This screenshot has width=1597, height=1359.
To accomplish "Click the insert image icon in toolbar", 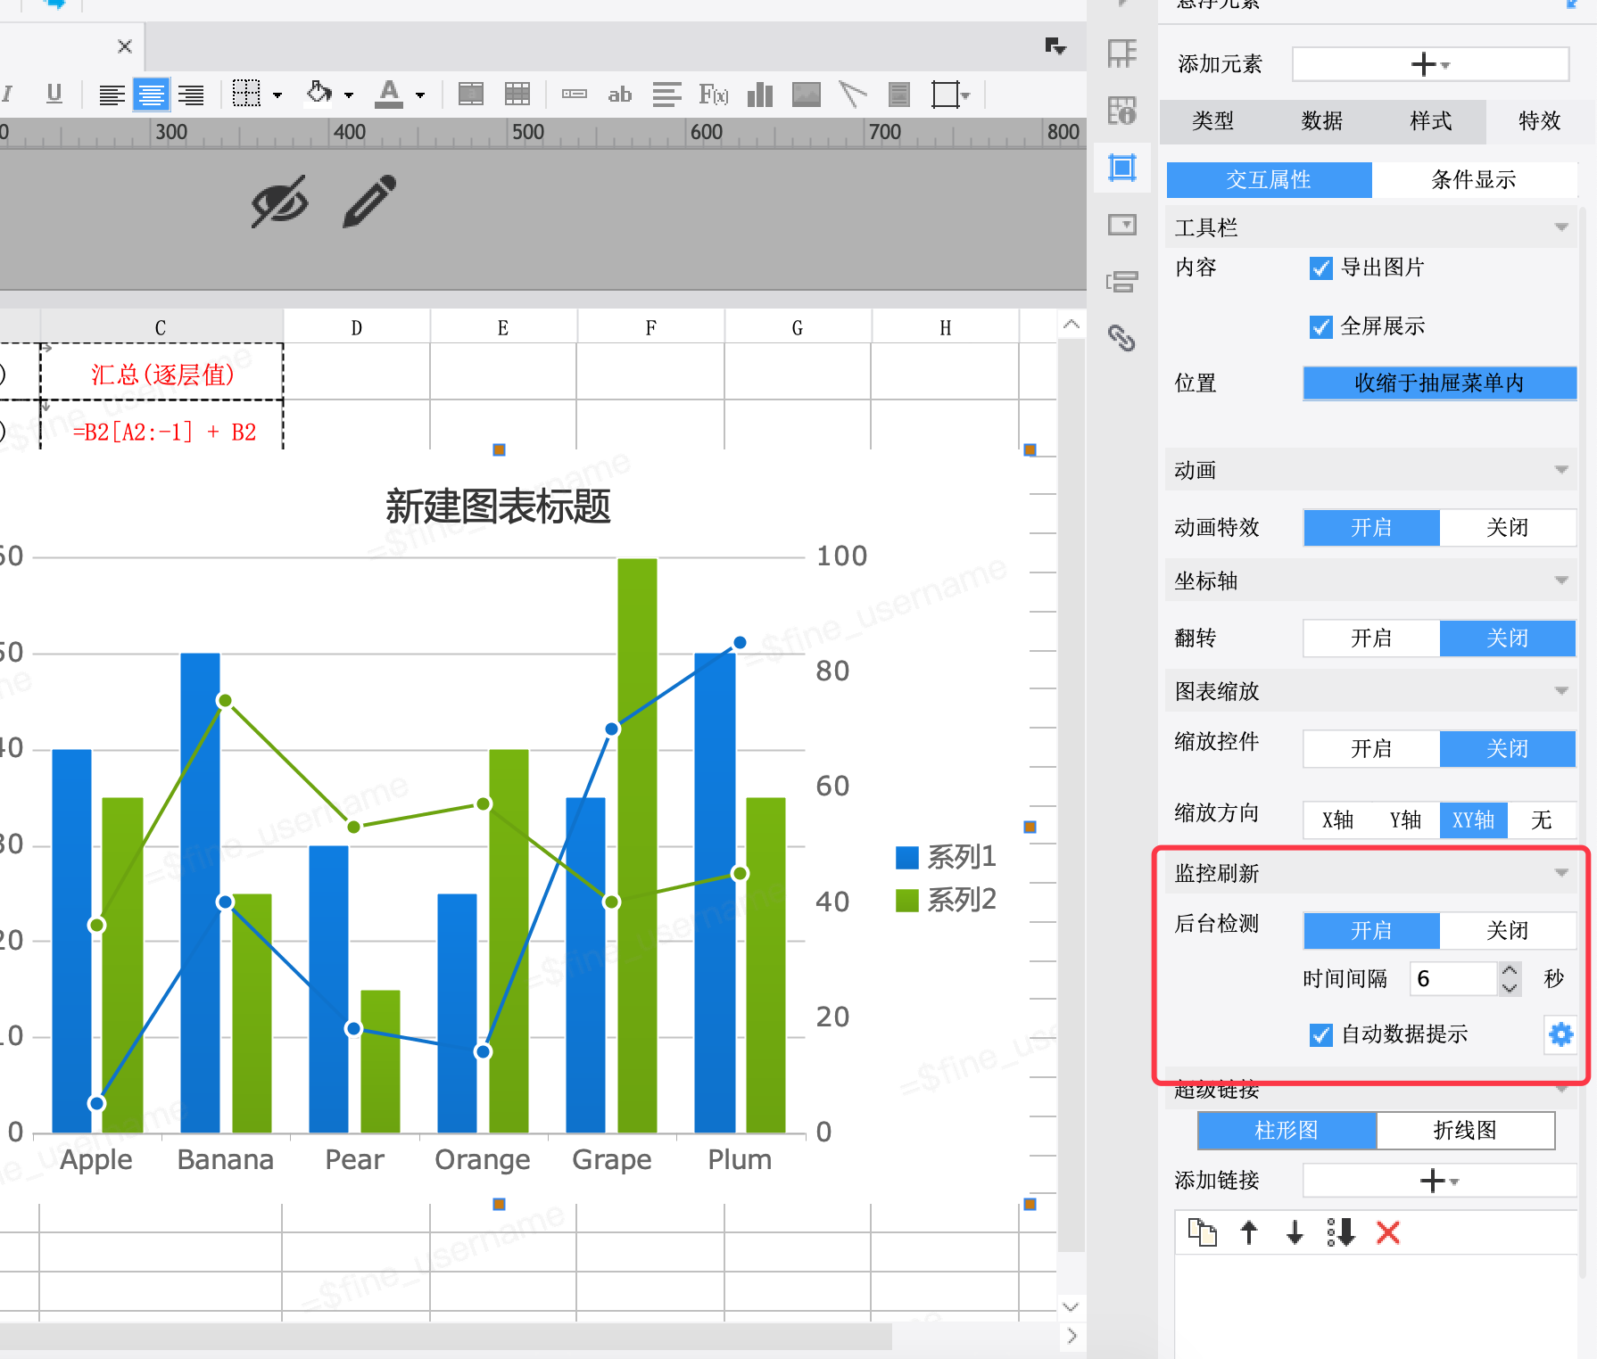I will 807,94.
